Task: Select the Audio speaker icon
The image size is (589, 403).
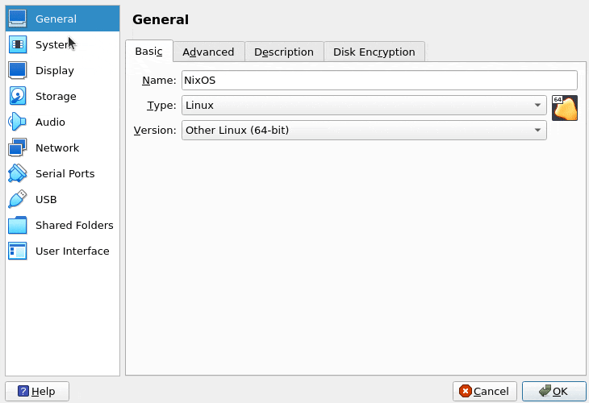Action: click(18, 122)
